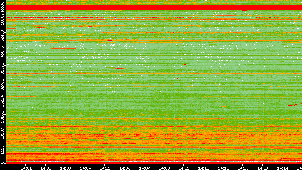Click the 14:08 time axis label

click(x=164, y=168)
